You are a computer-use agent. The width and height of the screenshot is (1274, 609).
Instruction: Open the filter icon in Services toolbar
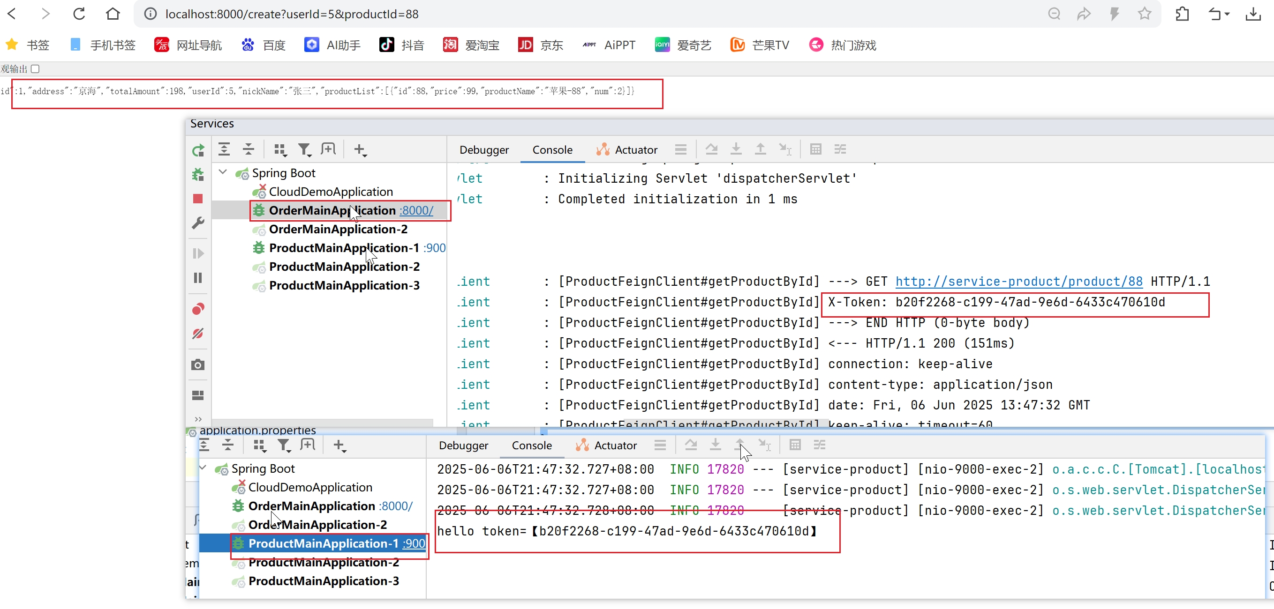pyautogui.click(x=304, y=149)
